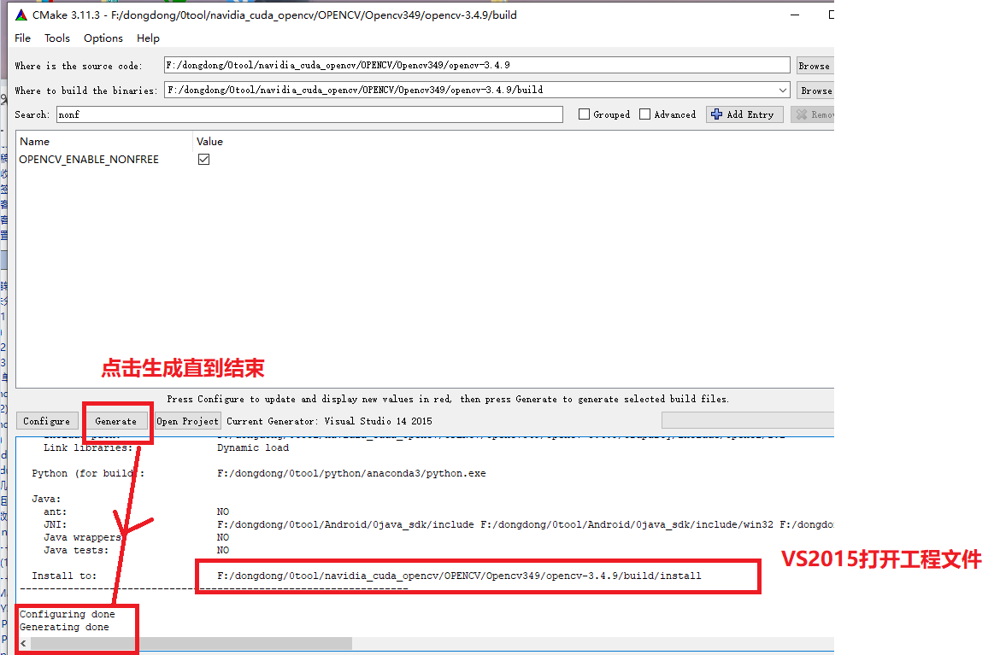The image size is (1000, 655).
Task: Uncheck the OPENCV_ENABLE_NONFREE value checkbox
Action: point(203,160)
